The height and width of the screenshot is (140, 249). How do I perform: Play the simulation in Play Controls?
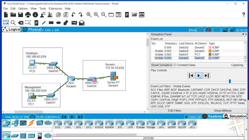(x=199, y=76)
